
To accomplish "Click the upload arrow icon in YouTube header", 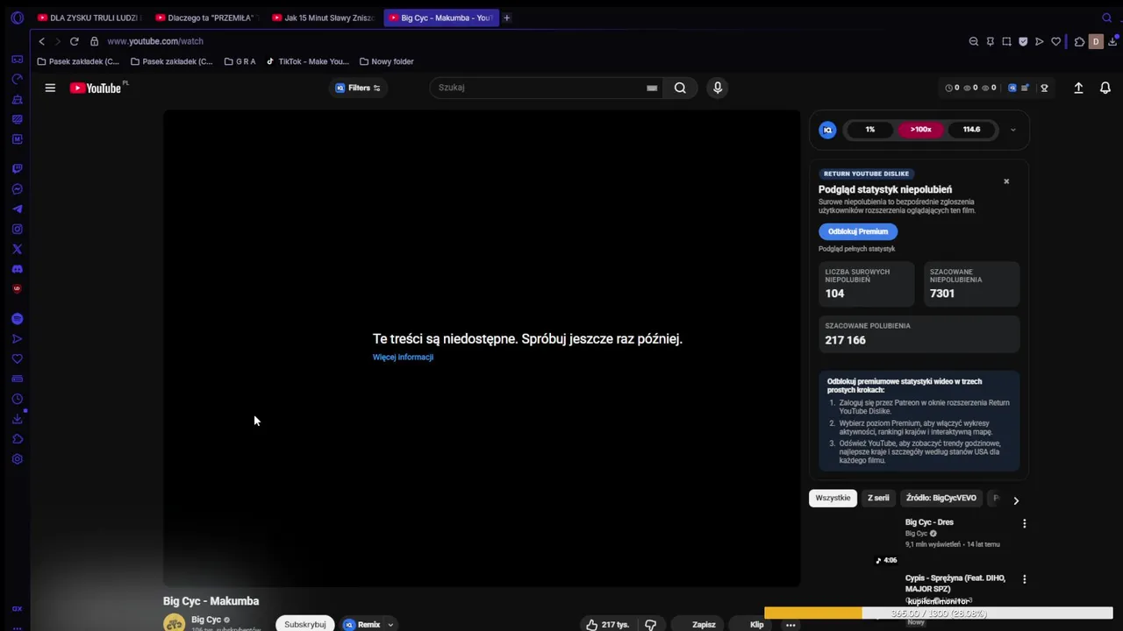I will click(1078, 88).
